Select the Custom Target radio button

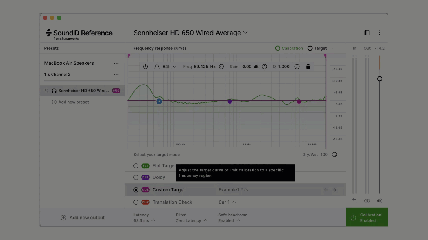[x=136, y=190]
